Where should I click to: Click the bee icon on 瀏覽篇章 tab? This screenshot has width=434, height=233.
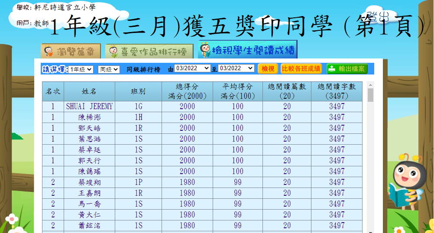pos(49,52)
